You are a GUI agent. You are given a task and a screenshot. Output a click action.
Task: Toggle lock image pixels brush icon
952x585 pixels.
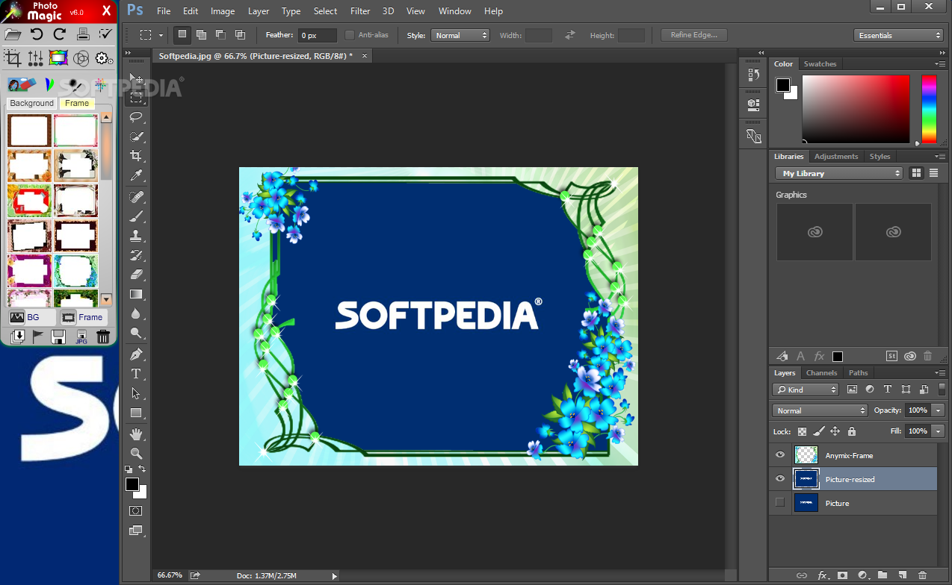click(818, 431)
